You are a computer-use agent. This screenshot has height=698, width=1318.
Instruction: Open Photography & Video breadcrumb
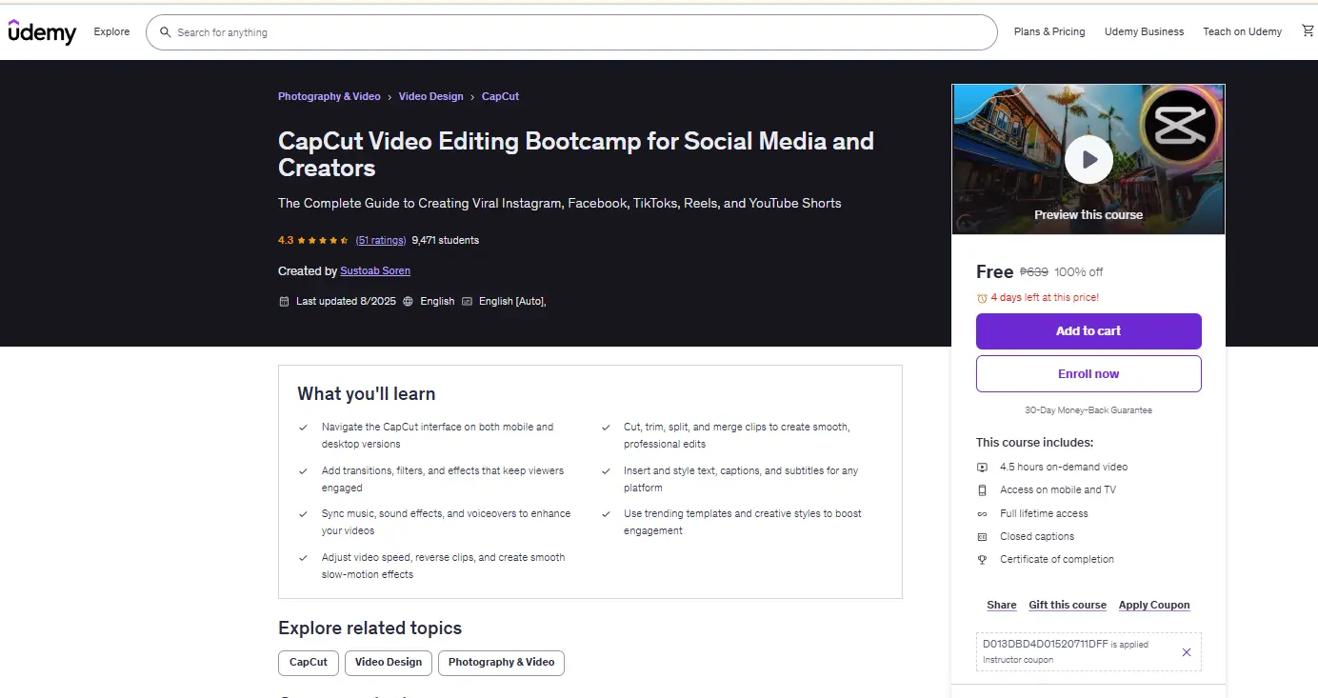329,96
